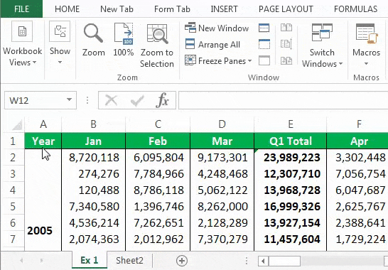Image resolution: width=388 pixels, height=270 pixels.
Task: Switch to the Sheet2 tab
Action: (x=129, y=260)
